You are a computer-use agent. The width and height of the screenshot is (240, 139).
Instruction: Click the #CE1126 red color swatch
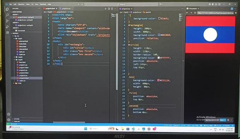pyautogui.click(x=158, y=80)
